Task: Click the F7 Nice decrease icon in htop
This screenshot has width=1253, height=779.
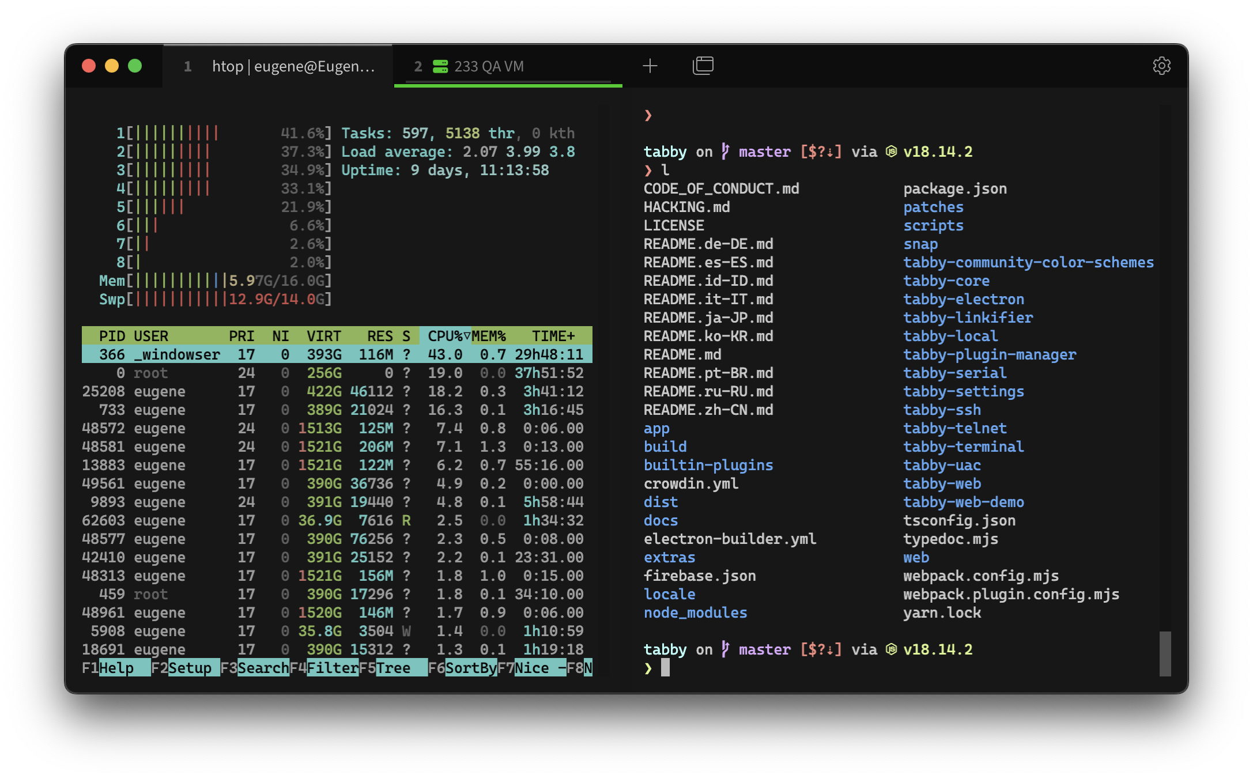Action: [538, 668]
